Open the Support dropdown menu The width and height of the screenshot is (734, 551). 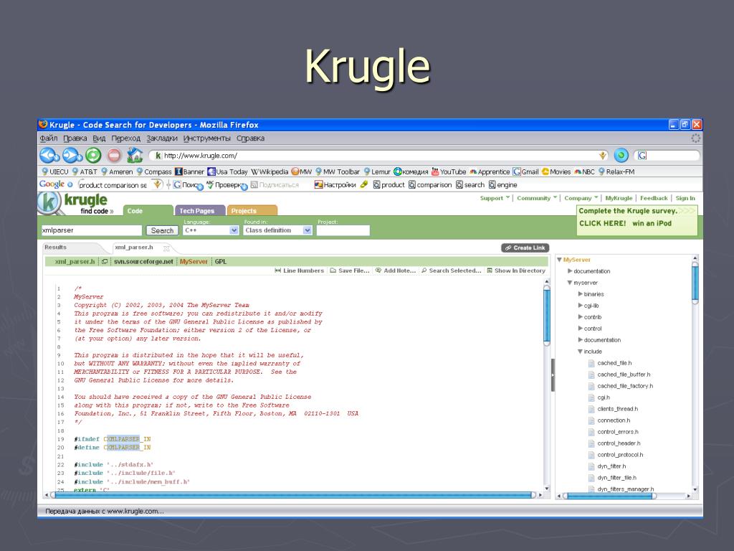[495, 198]
